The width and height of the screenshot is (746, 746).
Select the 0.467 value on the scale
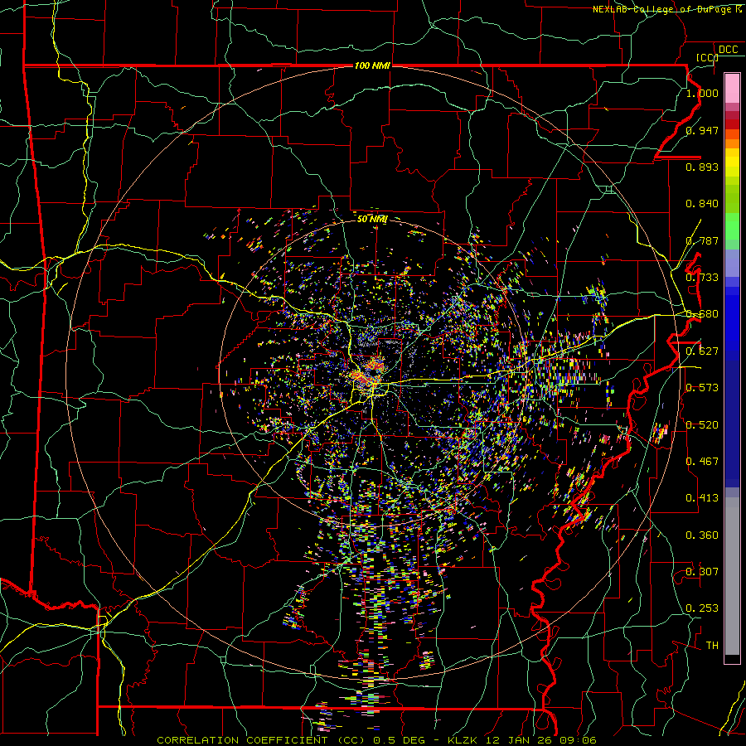pos(702,462)
